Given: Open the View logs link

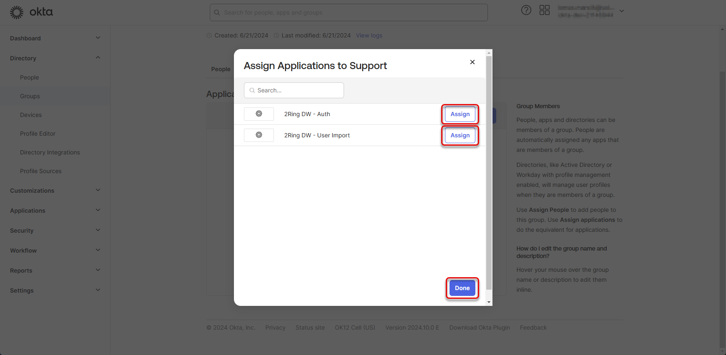Looking at the screenshot, I should [x=369, y=35].
